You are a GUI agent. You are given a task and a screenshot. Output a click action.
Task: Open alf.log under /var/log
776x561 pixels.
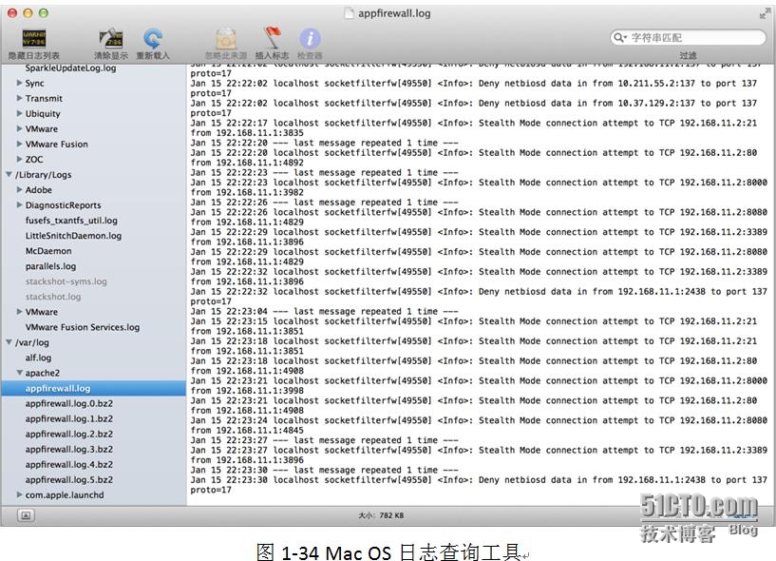pyautogui.click(x=38, y=358)
